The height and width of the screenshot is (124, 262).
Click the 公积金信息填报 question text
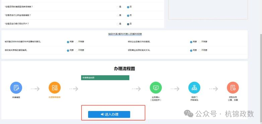click(x=18, y=15)
